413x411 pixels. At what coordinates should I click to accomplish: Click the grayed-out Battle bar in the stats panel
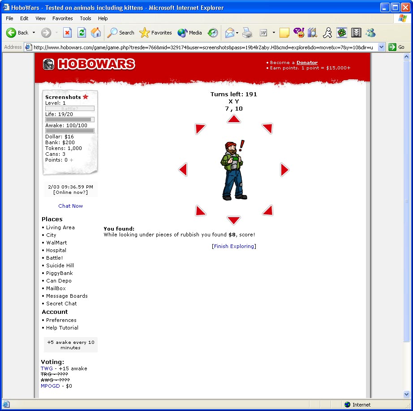pos(69,108)
